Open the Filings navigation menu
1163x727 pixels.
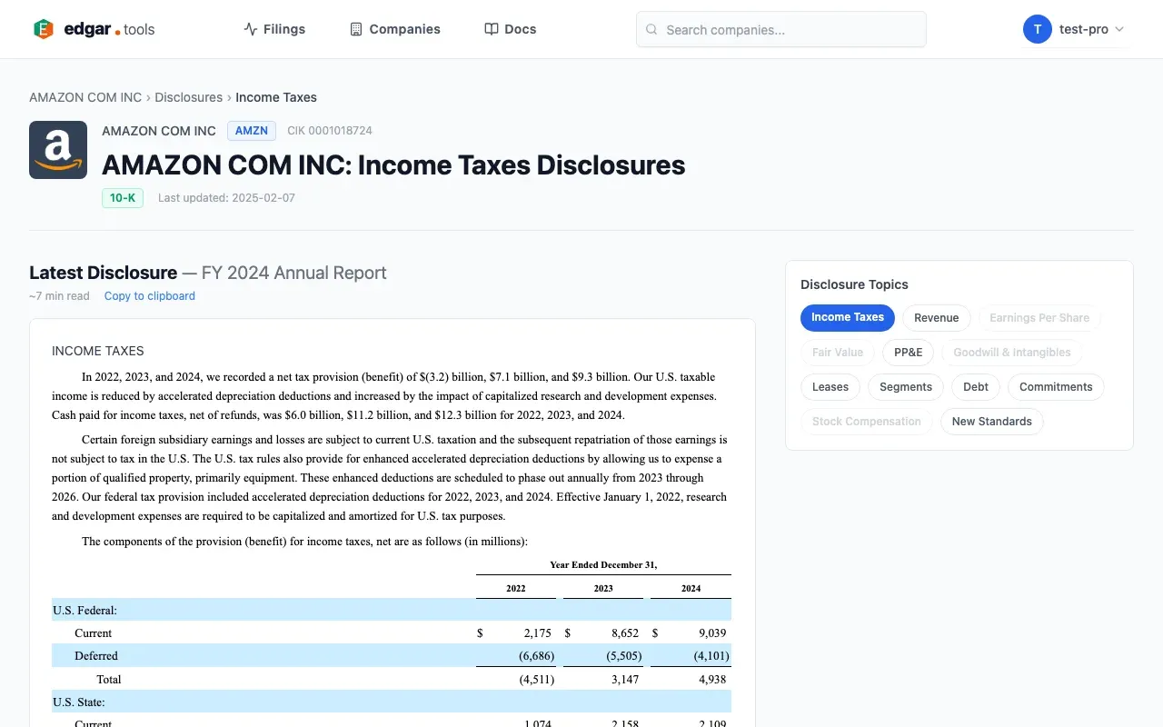(x=274, y=29)
